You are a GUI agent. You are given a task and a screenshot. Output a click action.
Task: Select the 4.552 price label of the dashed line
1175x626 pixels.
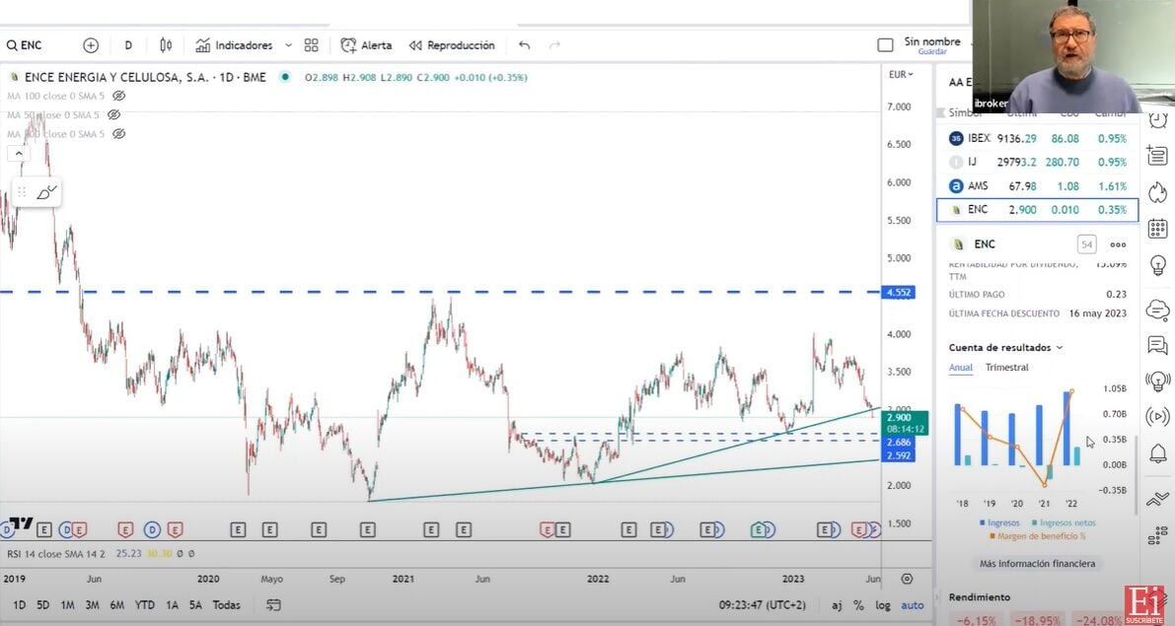[x=899, y=292]
